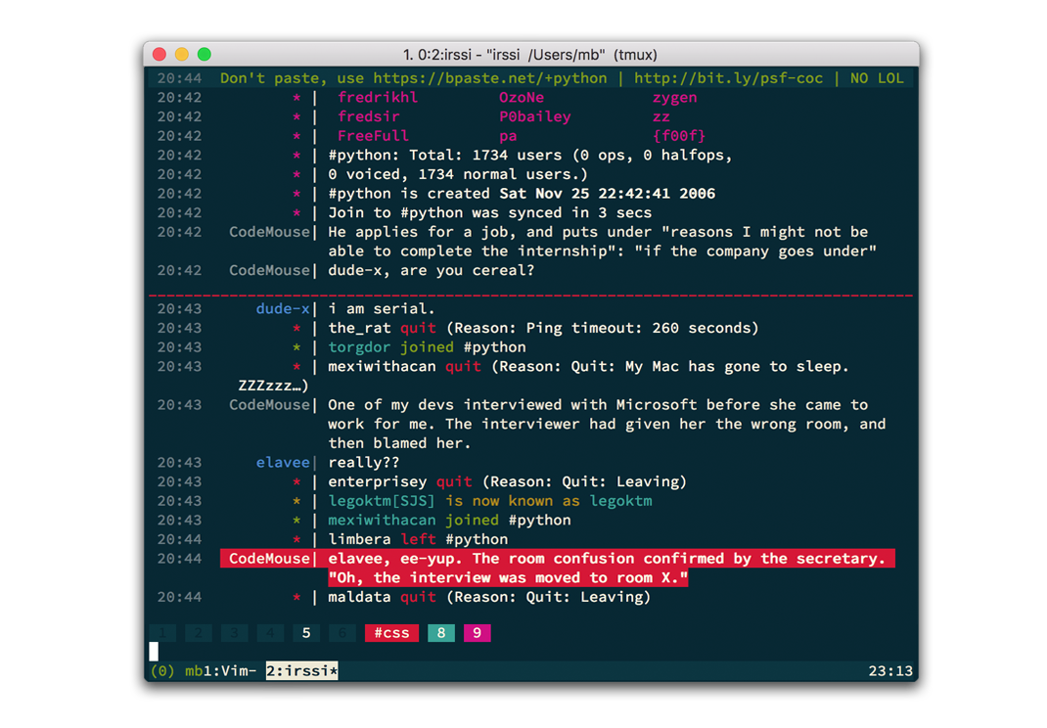Select tmux window 2:irssi* in status bar

(301, 670)
